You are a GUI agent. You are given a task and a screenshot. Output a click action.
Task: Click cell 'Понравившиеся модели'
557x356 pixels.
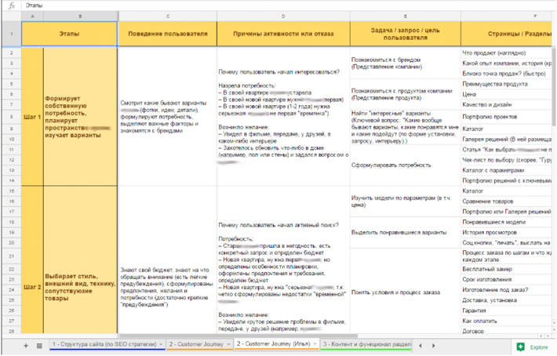(506, 222)
